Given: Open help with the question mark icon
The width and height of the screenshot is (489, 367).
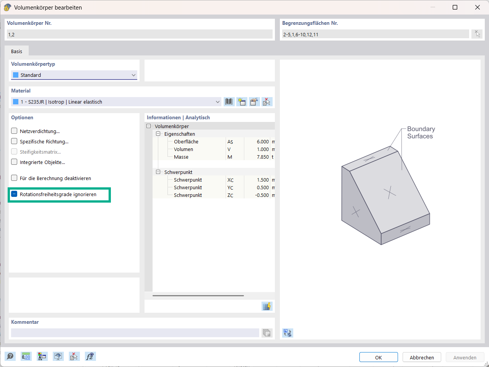Looking at the screenshot, I should [10, 356].
